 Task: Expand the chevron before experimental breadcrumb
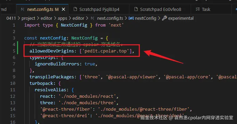click(x=159, y=18)
